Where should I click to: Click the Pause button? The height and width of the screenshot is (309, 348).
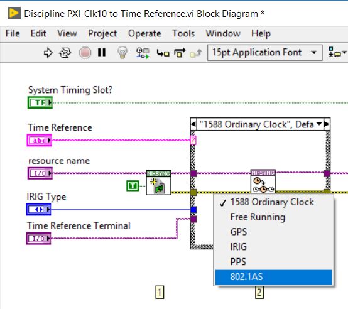[x=102, y=53]
